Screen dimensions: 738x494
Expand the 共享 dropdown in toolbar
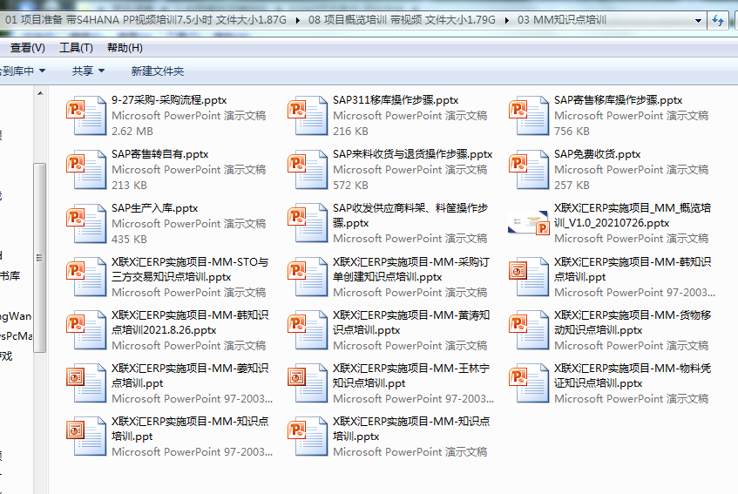(x=88, y=71)
